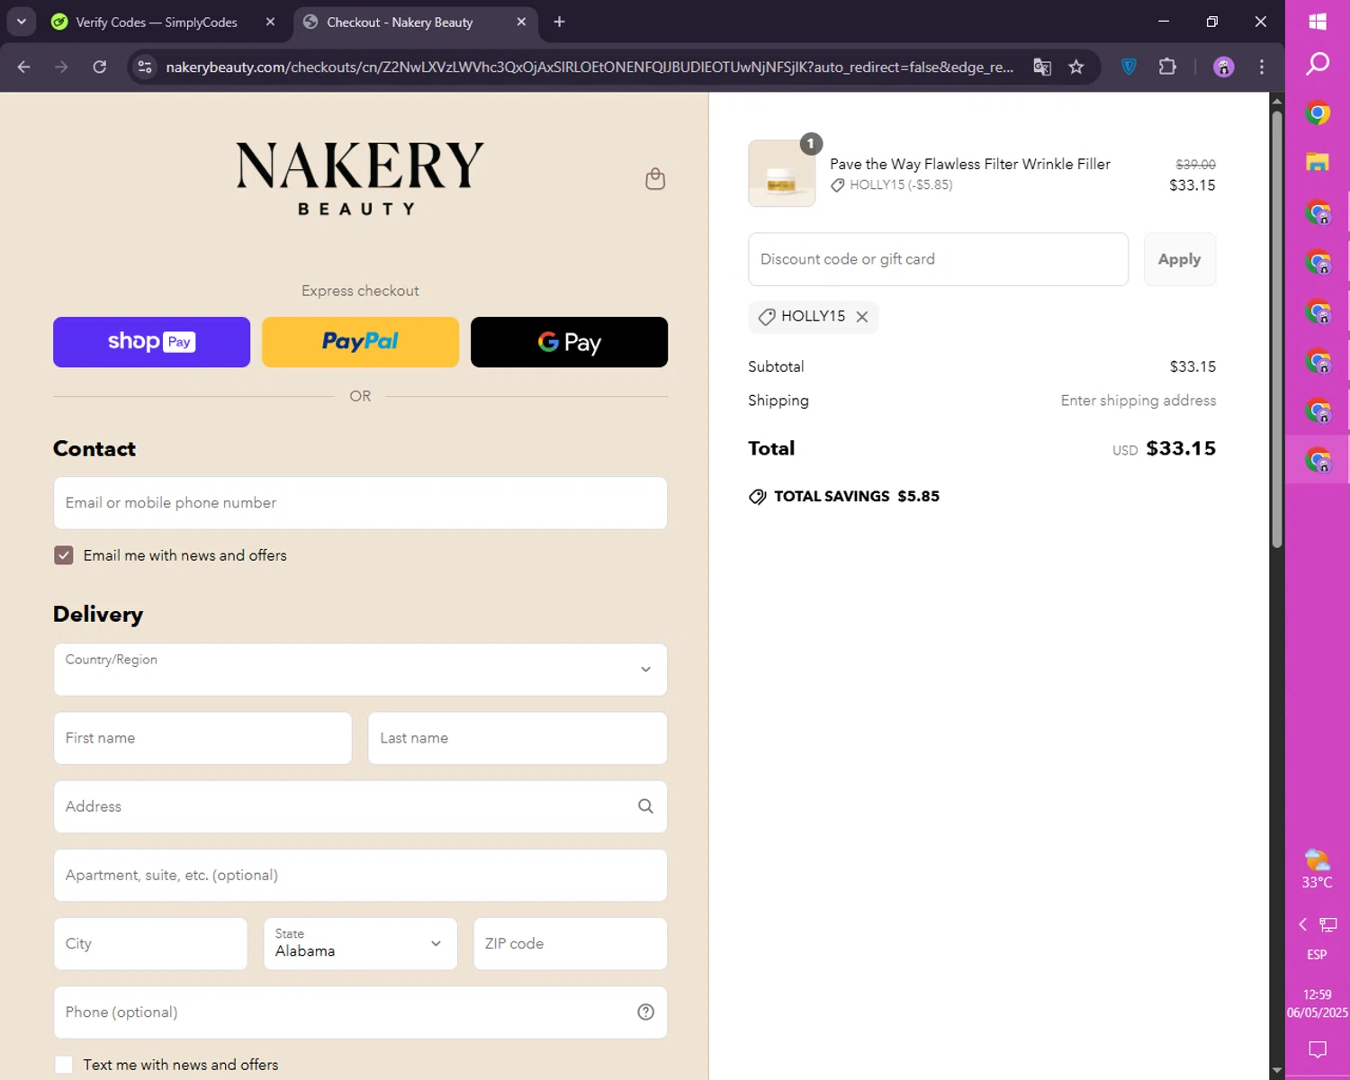1350x1080 pixels.
Task: Open the Windows Start button
Action: pos(1318,22)
